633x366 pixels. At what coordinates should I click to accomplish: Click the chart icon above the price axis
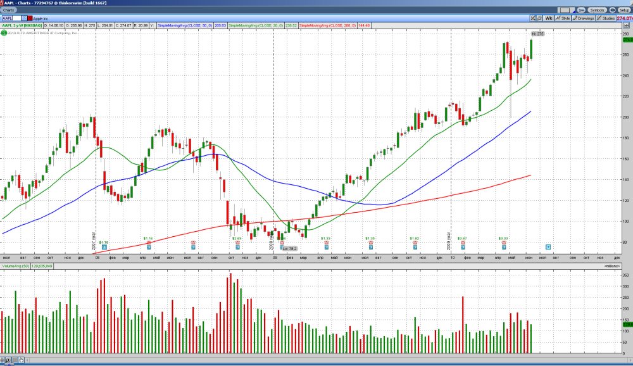pos(627,25)
